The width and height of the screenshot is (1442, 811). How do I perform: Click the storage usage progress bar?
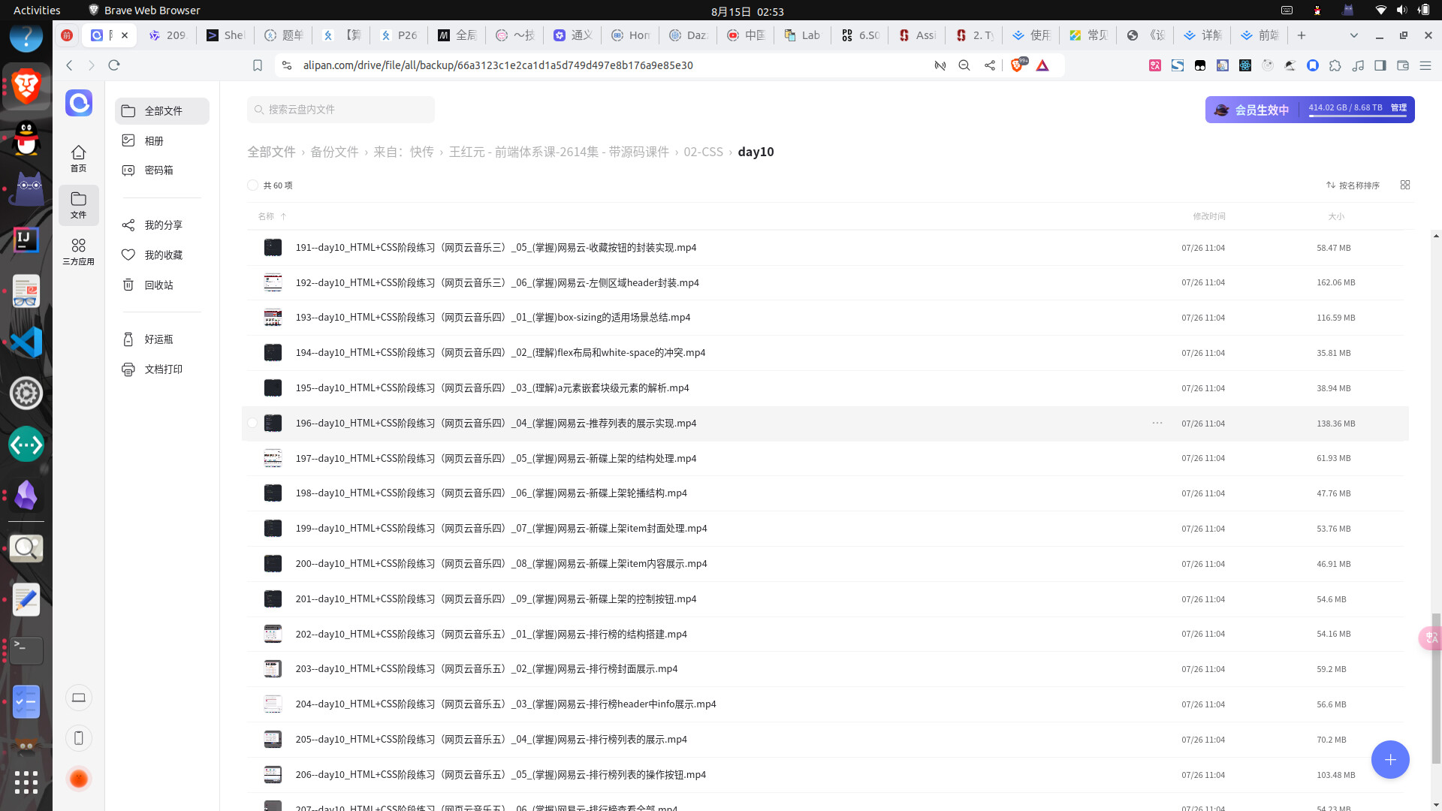pos(1357,116)
